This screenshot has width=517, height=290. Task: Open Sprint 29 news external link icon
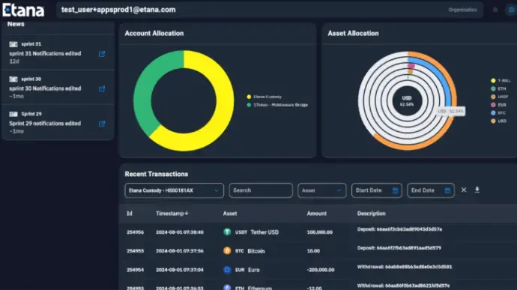click(x=102, y=124)
